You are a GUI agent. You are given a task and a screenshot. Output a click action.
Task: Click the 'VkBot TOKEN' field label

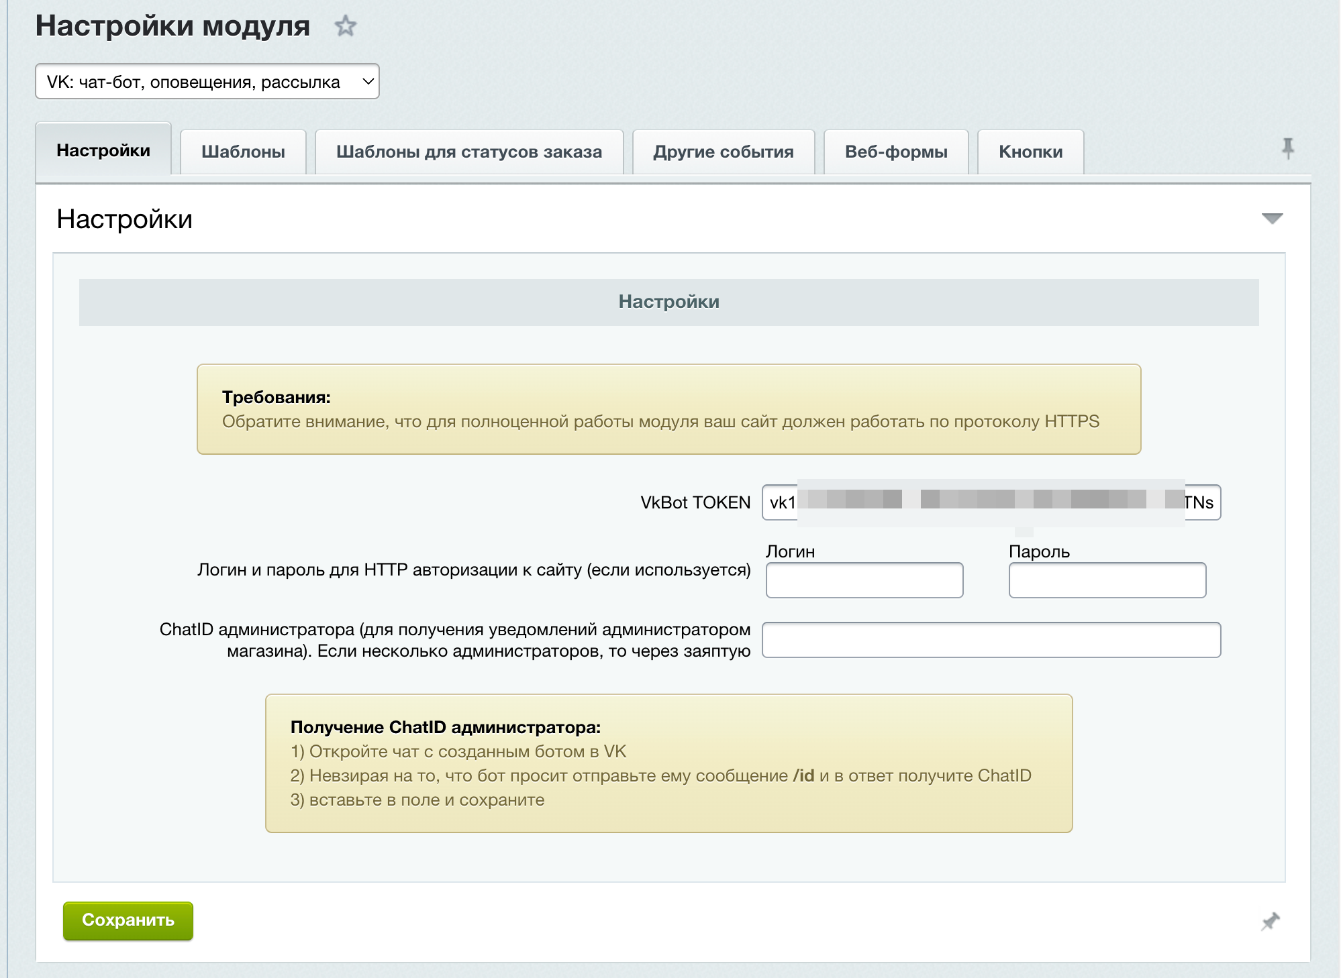pos(695,502)
